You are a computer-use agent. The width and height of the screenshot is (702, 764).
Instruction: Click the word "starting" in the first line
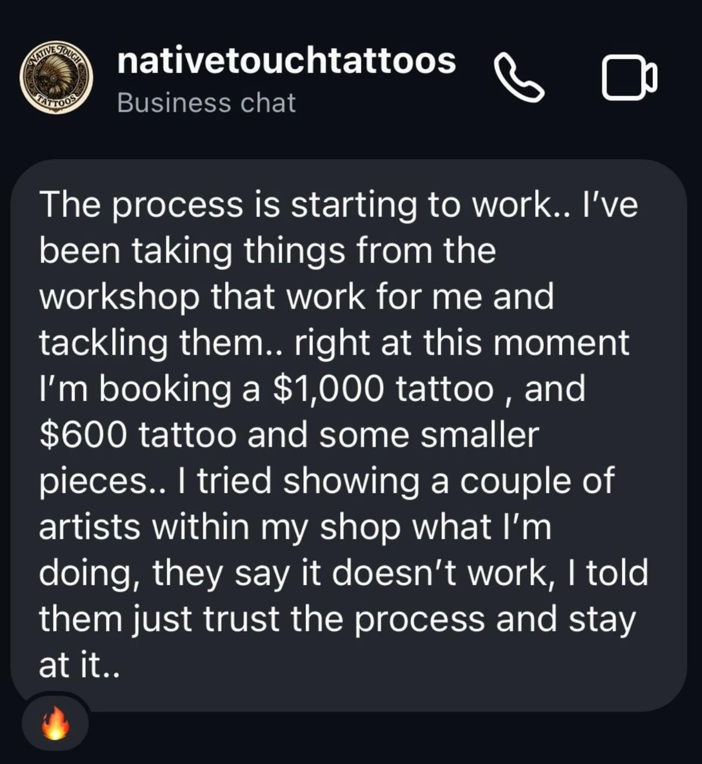pos(354,205)
